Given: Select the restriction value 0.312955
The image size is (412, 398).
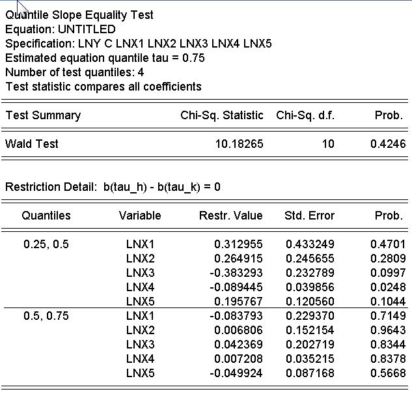Looking at the screenshot, I should point(238,245).
